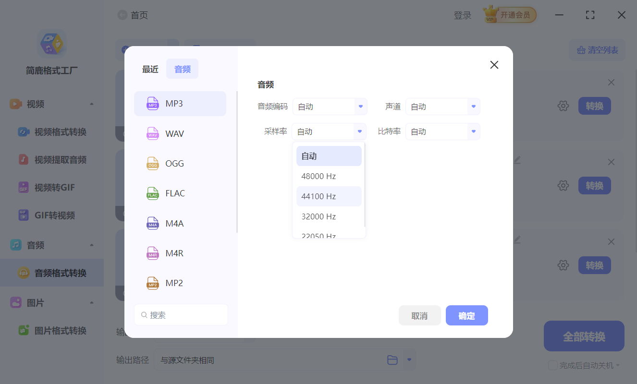Open 视频提取音频 in the sidebar

click(52, 159)
